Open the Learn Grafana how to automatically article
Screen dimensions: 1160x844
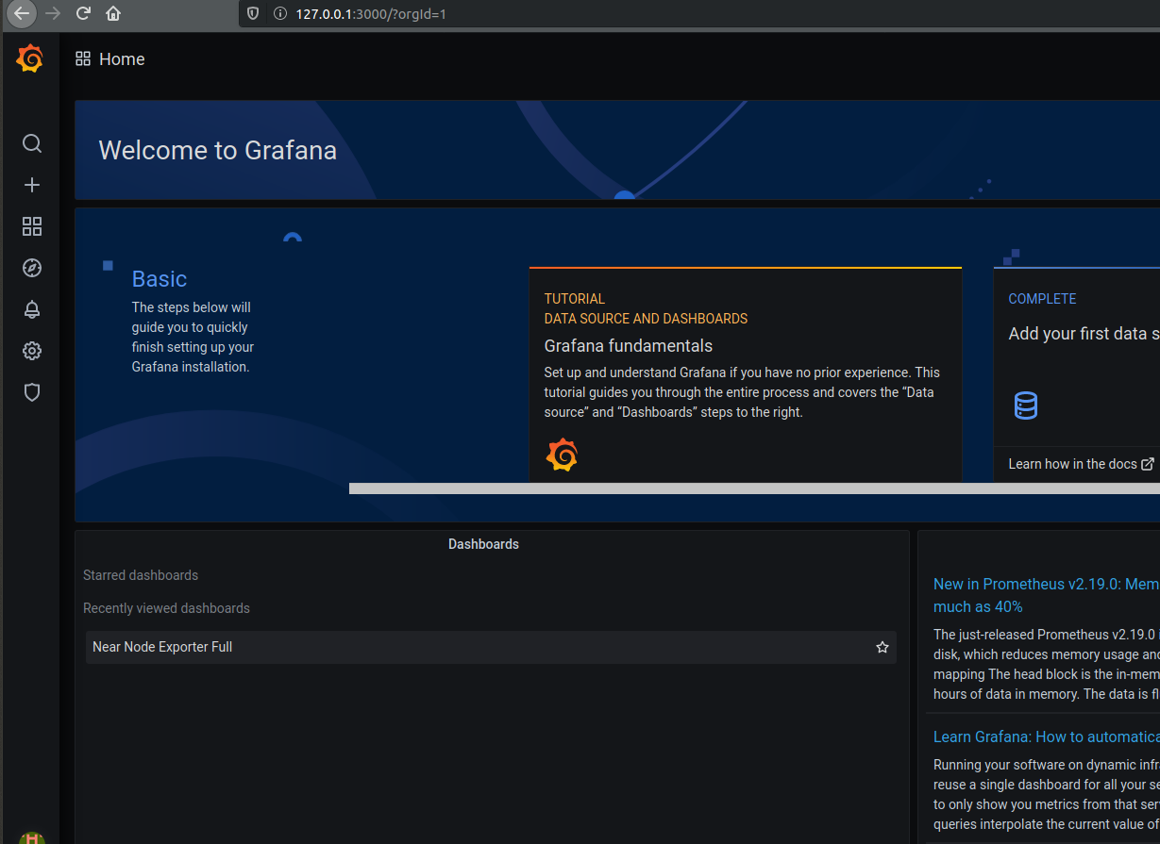[x=1046, y=736]
